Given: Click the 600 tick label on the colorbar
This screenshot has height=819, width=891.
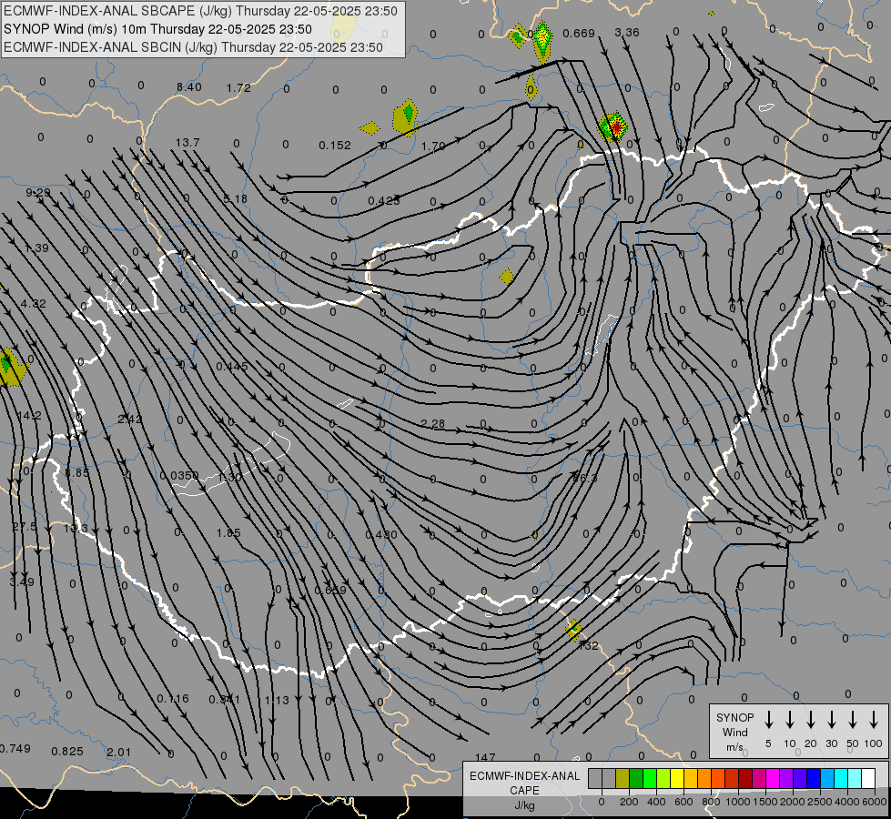Looking at the screenshot, I should point(683,802).
